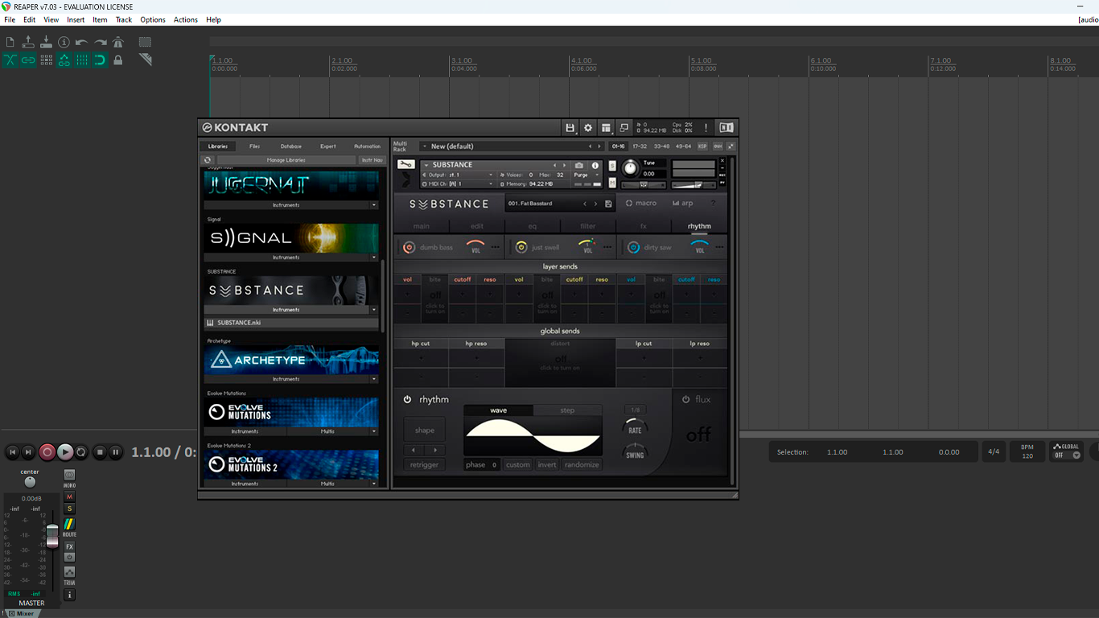Viewport: 1099px width, 618px height.
Task: Click the NI logo in Kontakt header
Action: pos(726,128)
